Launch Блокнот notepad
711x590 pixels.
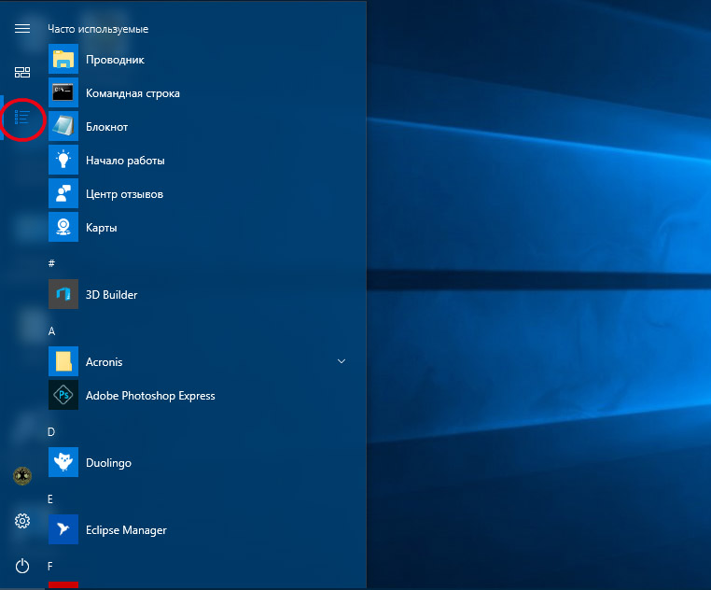[x=198, y=127]
